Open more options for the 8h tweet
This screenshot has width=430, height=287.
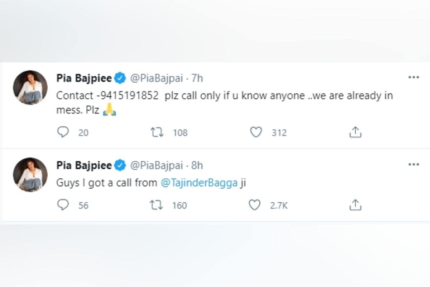pyautogui.click(x=414, y=164)
